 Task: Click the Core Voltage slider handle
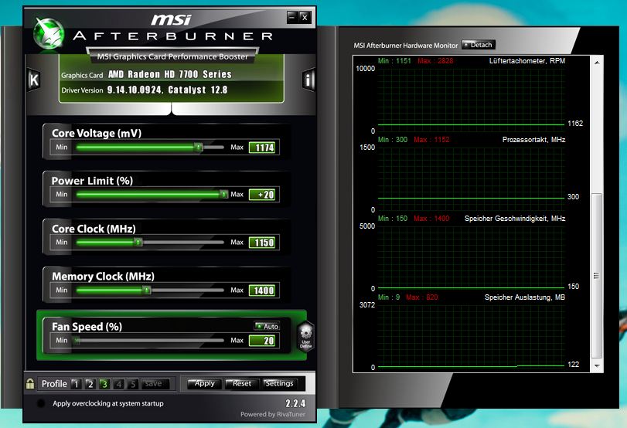pos(198,147)
